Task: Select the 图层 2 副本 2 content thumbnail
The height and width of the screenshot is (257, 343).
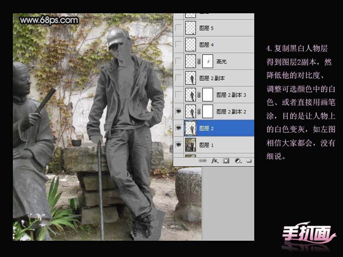Action: coord(191,111)
